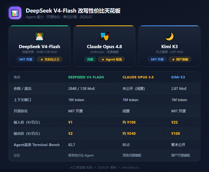Click the 深度求索 · 284B/13B MoE subtitle
The height and width of the screenshot is (172, 209).
(x=39, y=52)
